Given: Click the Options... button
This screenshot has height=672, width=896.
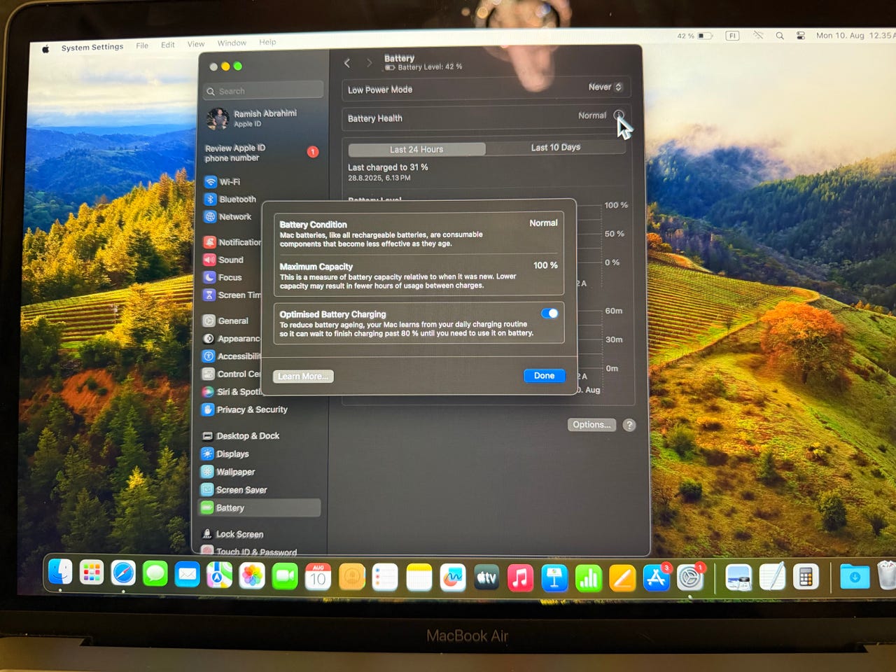Looking at the screenshot, I should (x=591, y=425).
